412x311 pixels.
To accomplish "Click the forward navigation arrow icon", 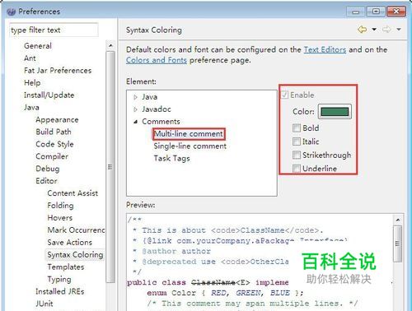I will (386, 30).
